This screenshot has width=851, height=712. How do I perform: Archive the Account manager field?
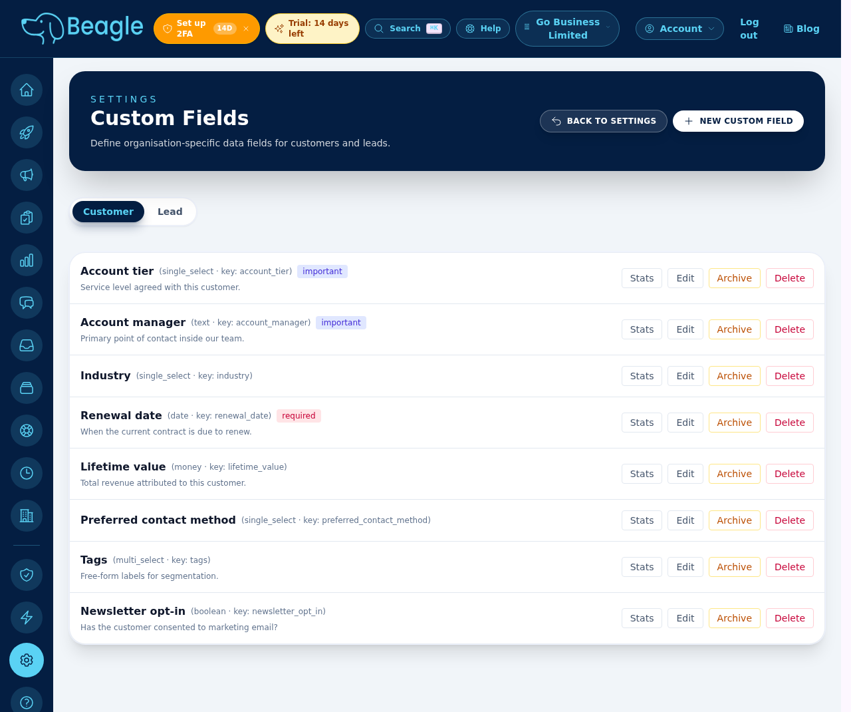735,329
